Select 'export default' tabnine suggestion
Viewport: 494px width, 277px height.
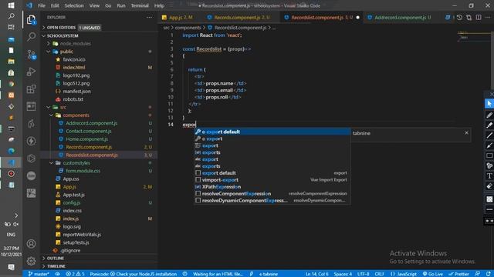272,132
